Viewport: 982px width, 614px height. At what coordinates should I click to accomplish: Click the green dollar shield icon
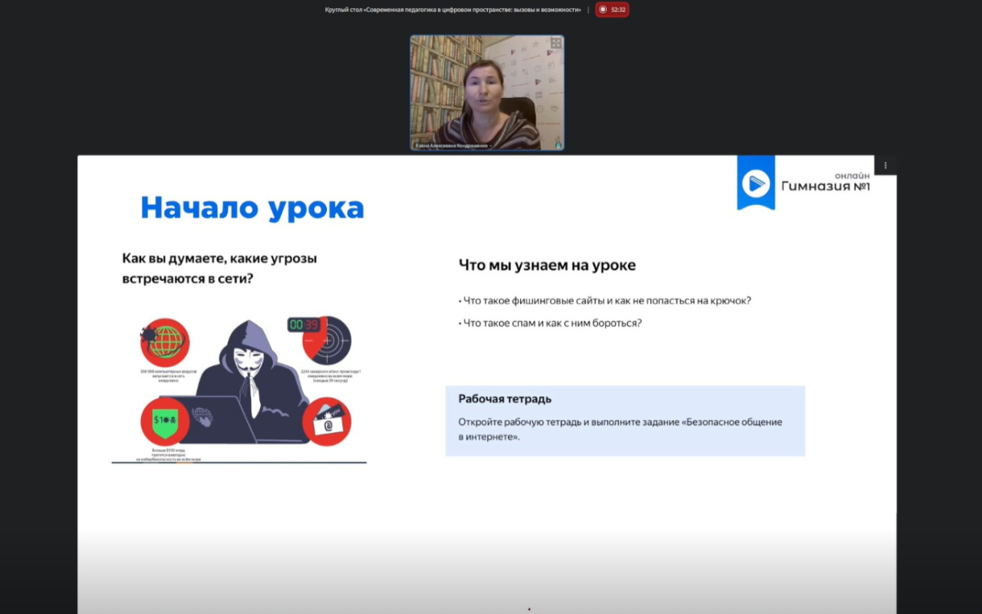(165, 421)
